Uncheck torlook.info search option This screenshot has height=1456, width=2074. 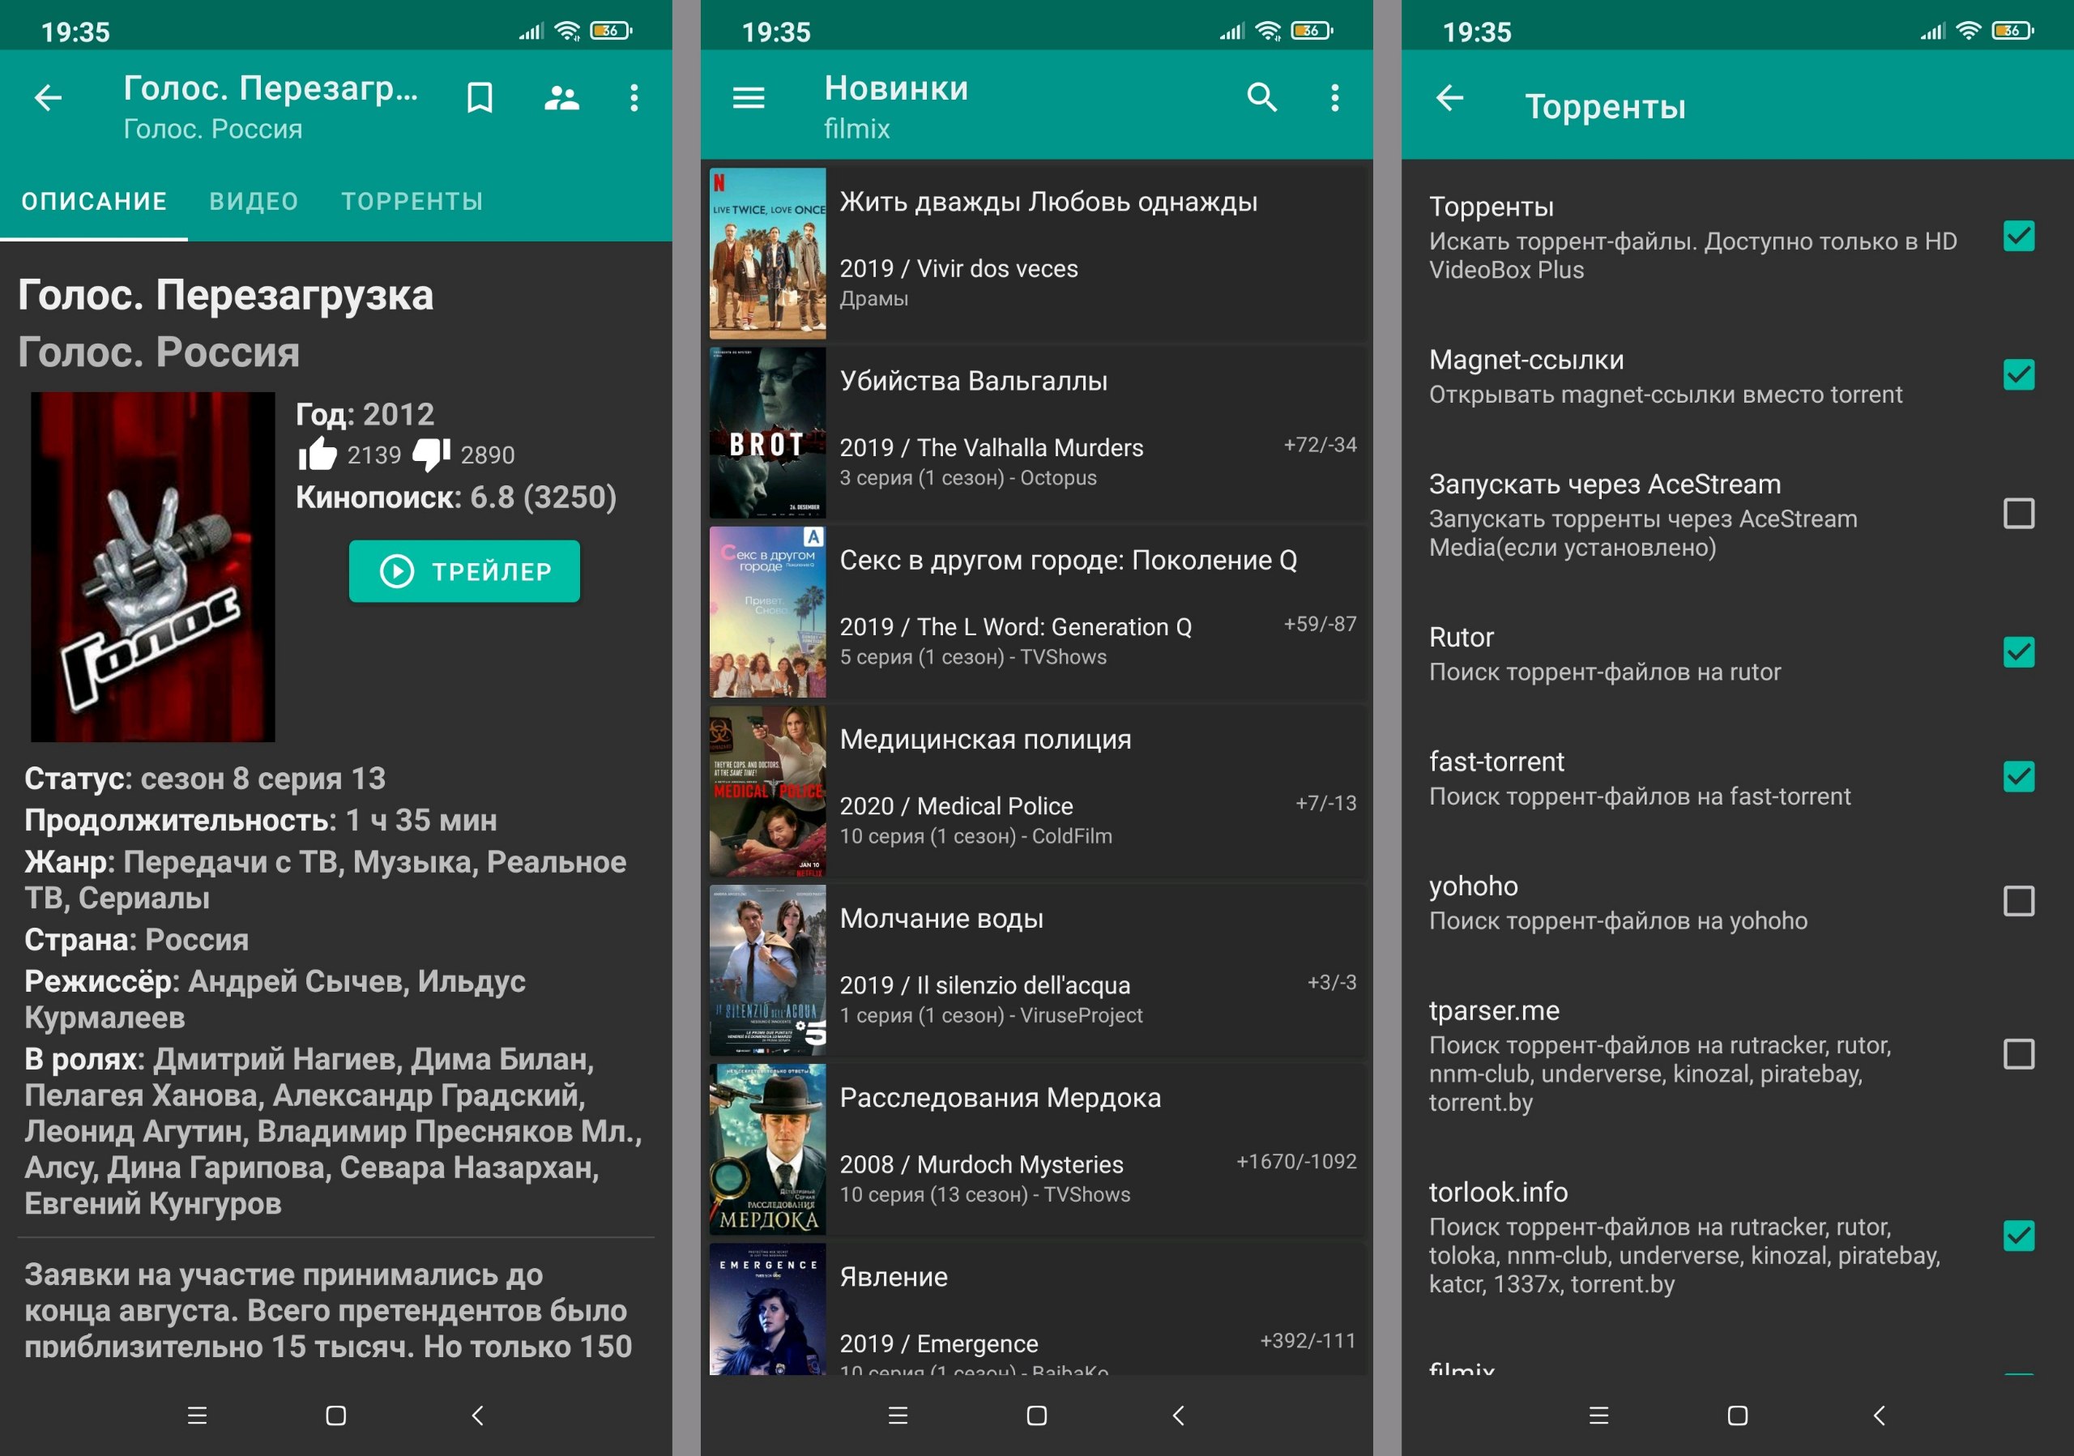(x=2018, y=1236)
